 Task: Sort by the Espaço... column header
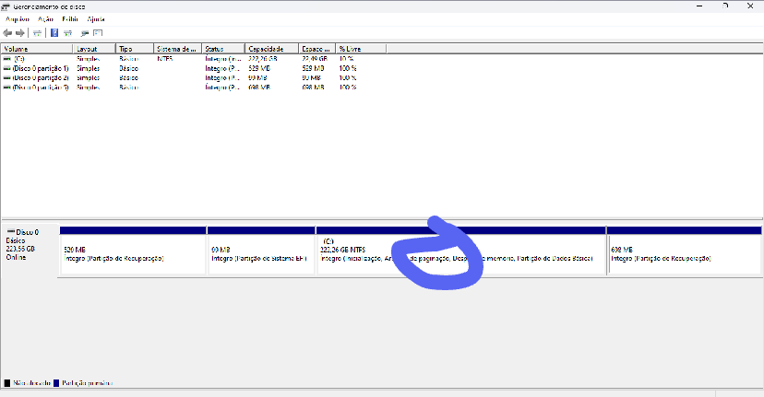pyautogui.click(x=317, y=49)
